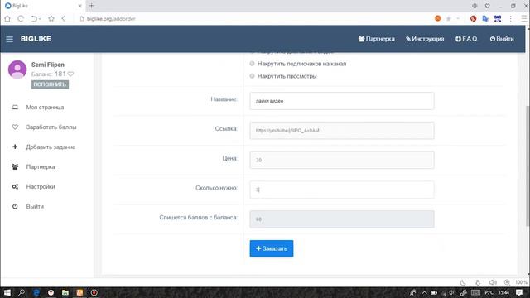The height and width of the screenshot is (298, 530).
Task: Open the dropdown arrow next to bookmark star
Action: pos(458,18)
